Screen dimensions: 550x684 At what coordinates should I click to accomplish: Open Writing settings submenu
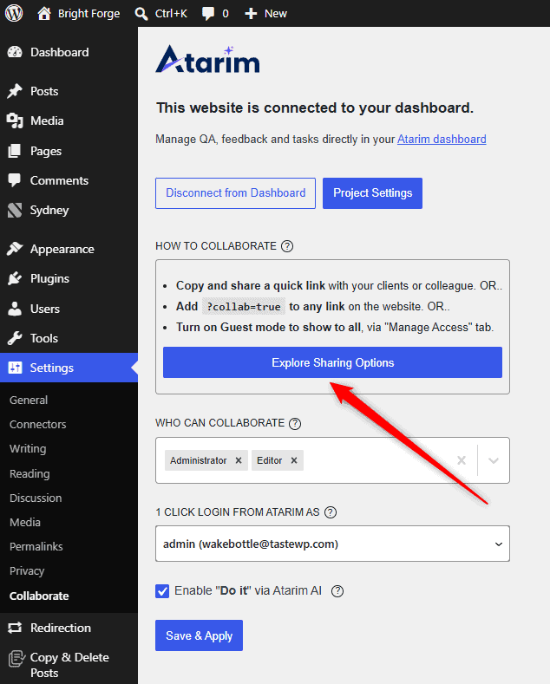pos(28,449)
